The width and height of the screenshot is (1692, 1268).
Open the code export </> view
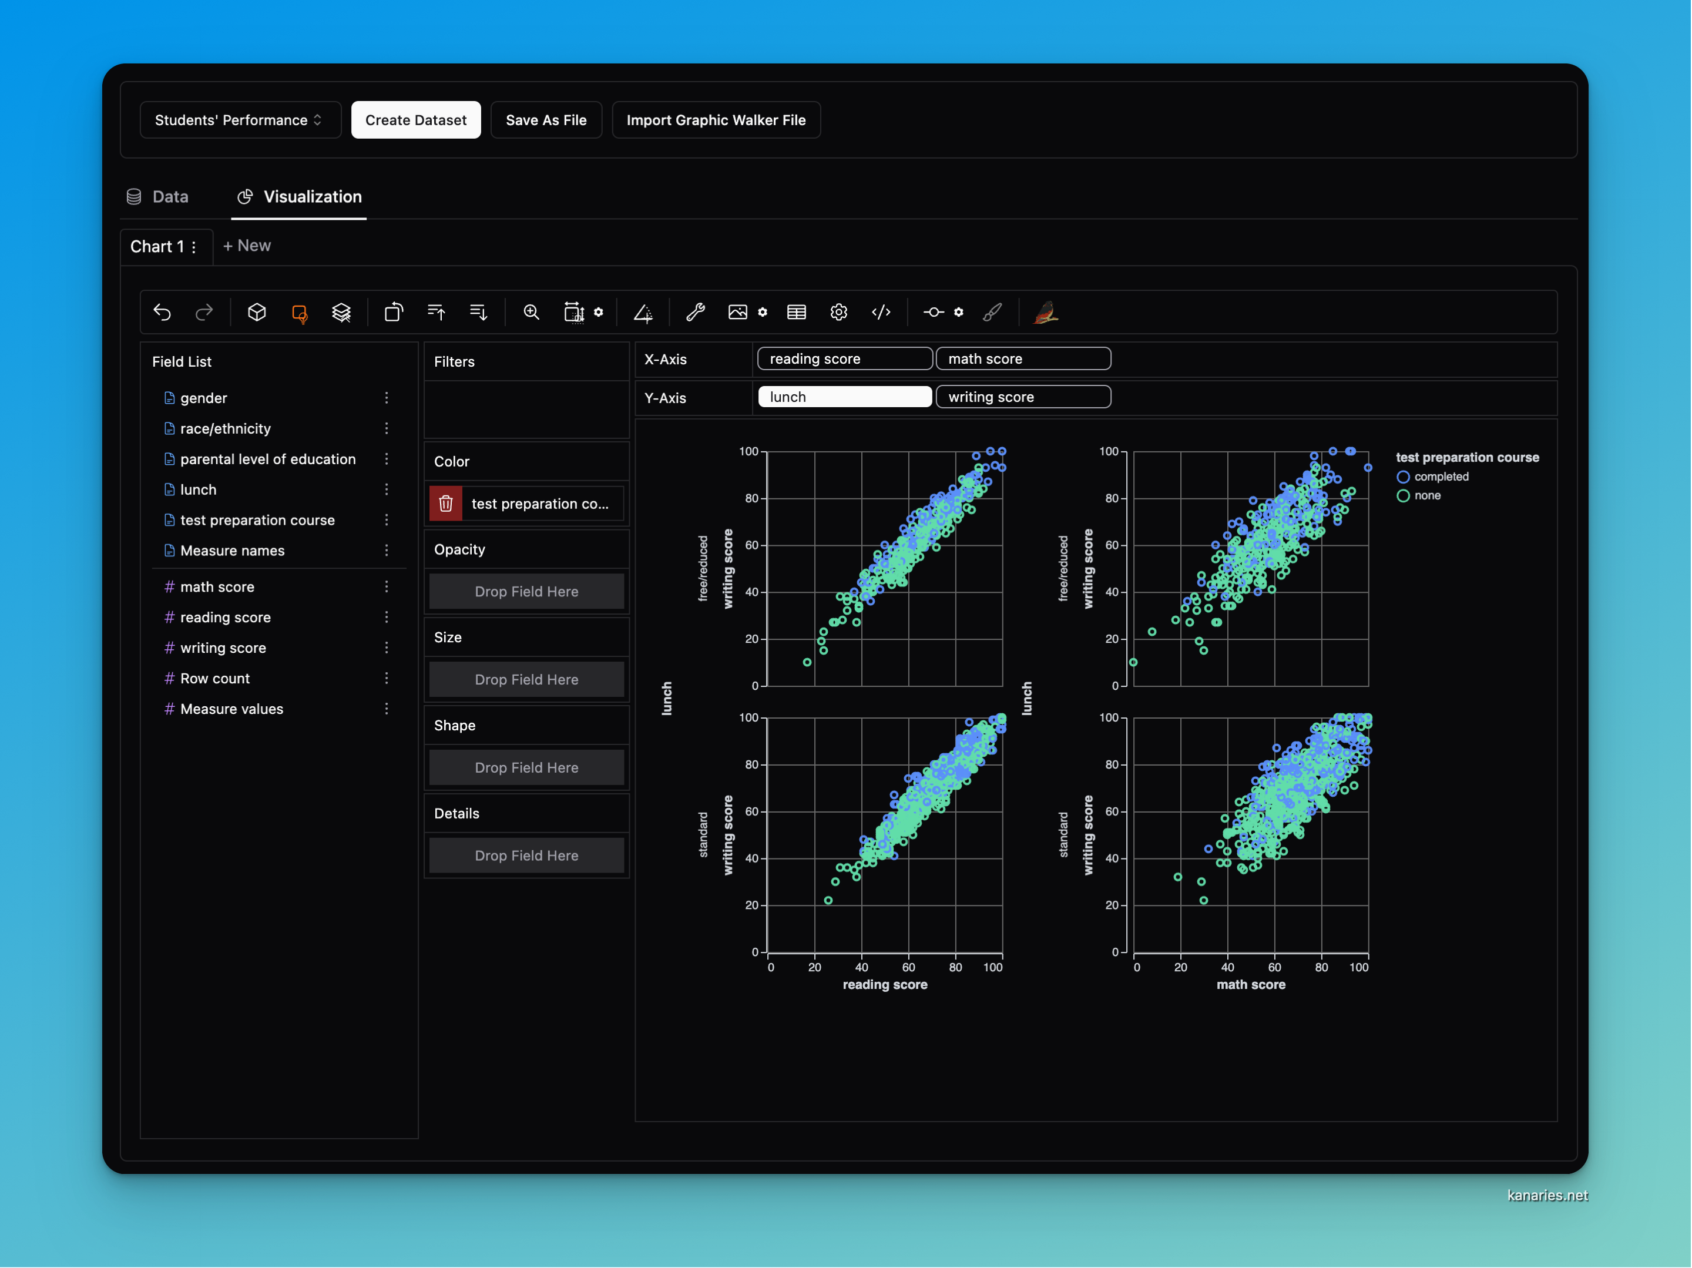click(x=881, y=312)
